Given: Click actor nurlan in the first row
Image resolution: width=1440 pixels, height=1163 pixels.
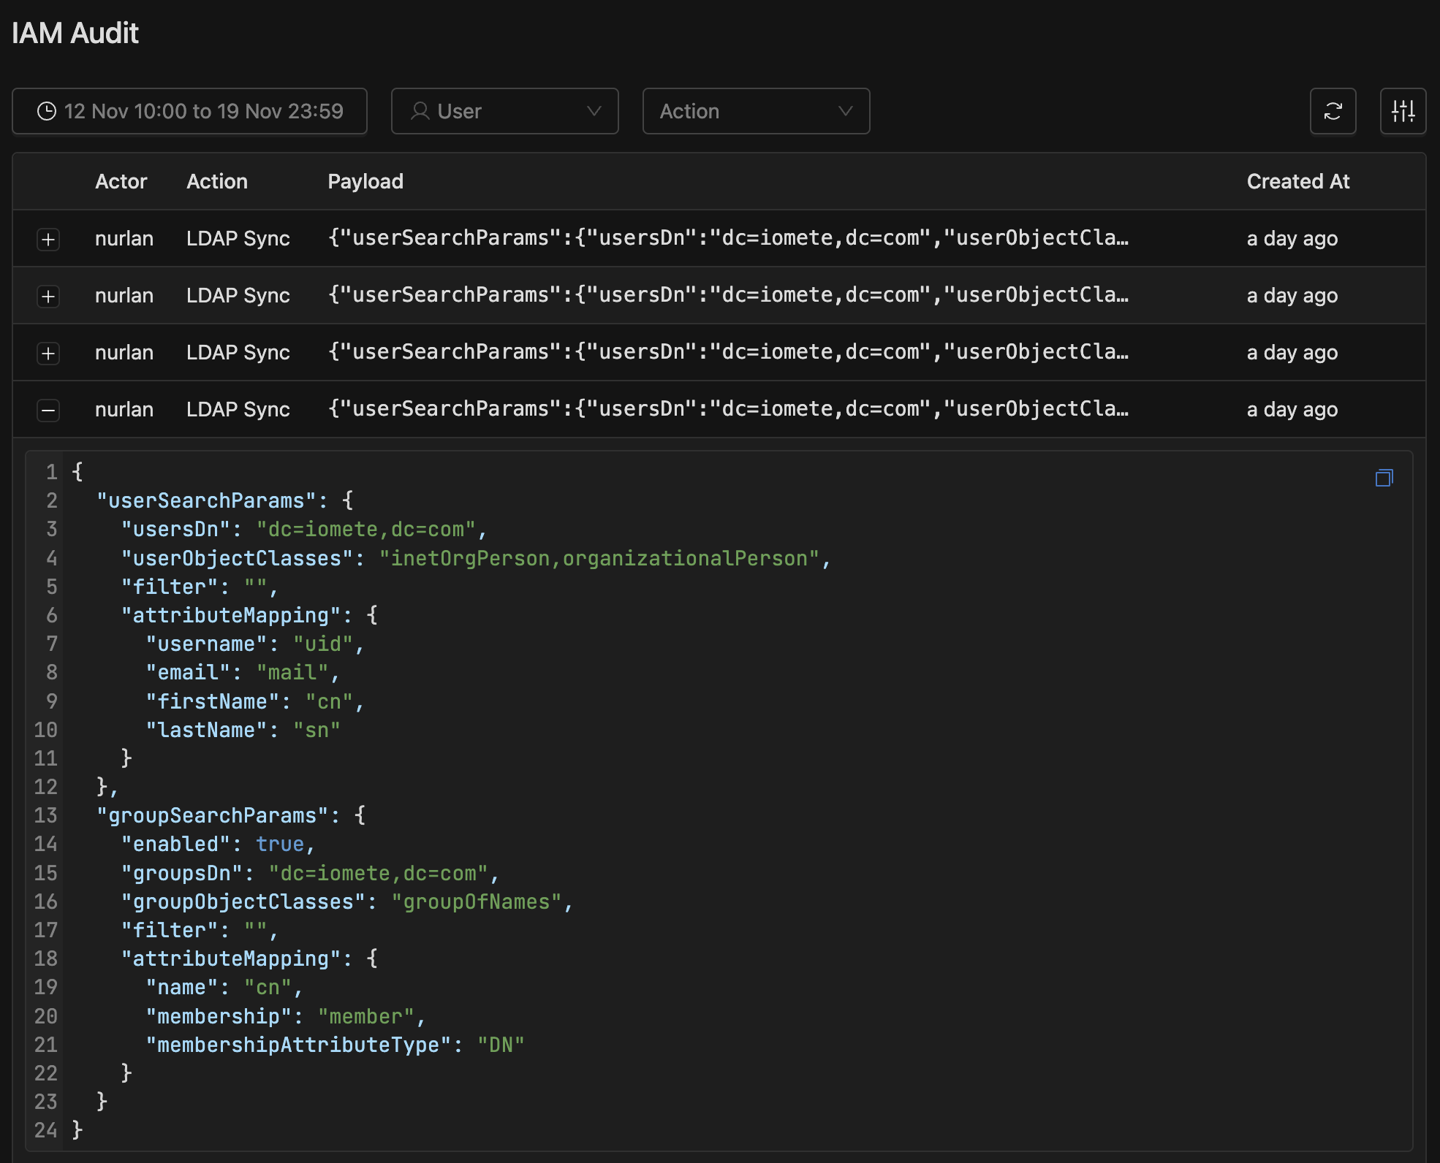Looking at the screenshot, I should point(124,238).
